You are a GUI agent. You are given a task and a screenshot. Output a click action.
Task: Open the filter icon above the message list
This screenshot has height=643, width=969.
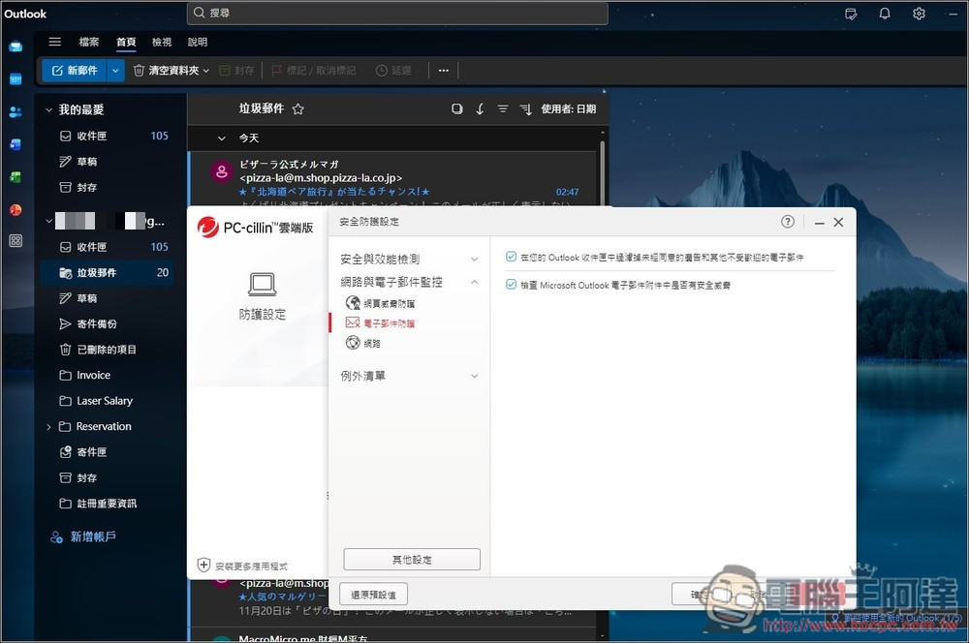pyautogui.click(x=502, y=108)
